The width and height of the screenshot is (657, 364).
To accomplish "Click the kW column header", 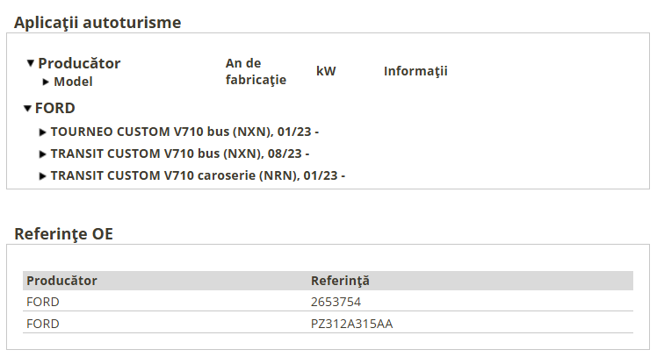I will (x=326, y=71).
